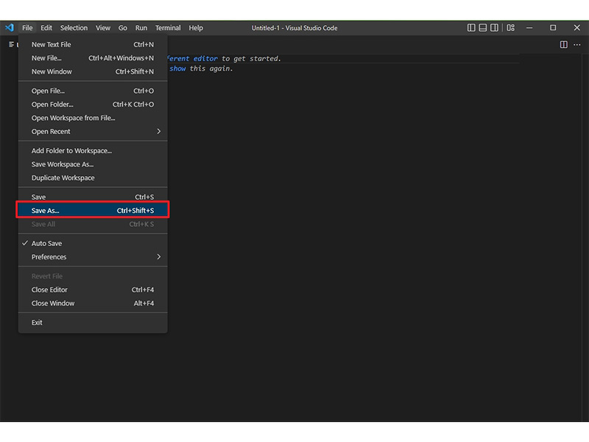This screenshot has height=442, width=589.
Task: Minimize the Visual Studio Code window
Action: point(529,27)
